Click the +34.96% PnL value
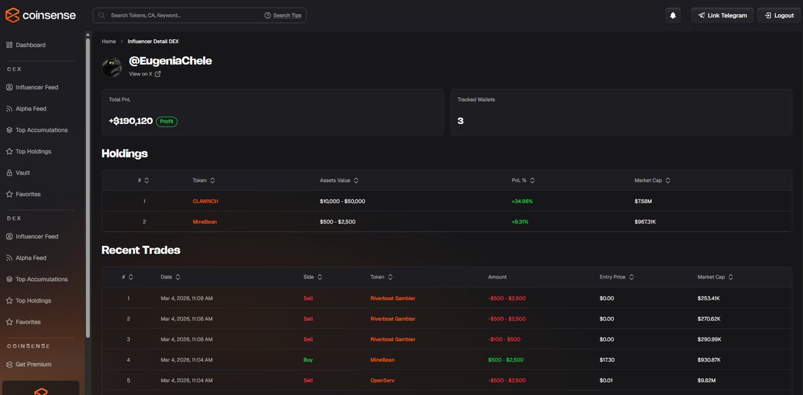 522,201
